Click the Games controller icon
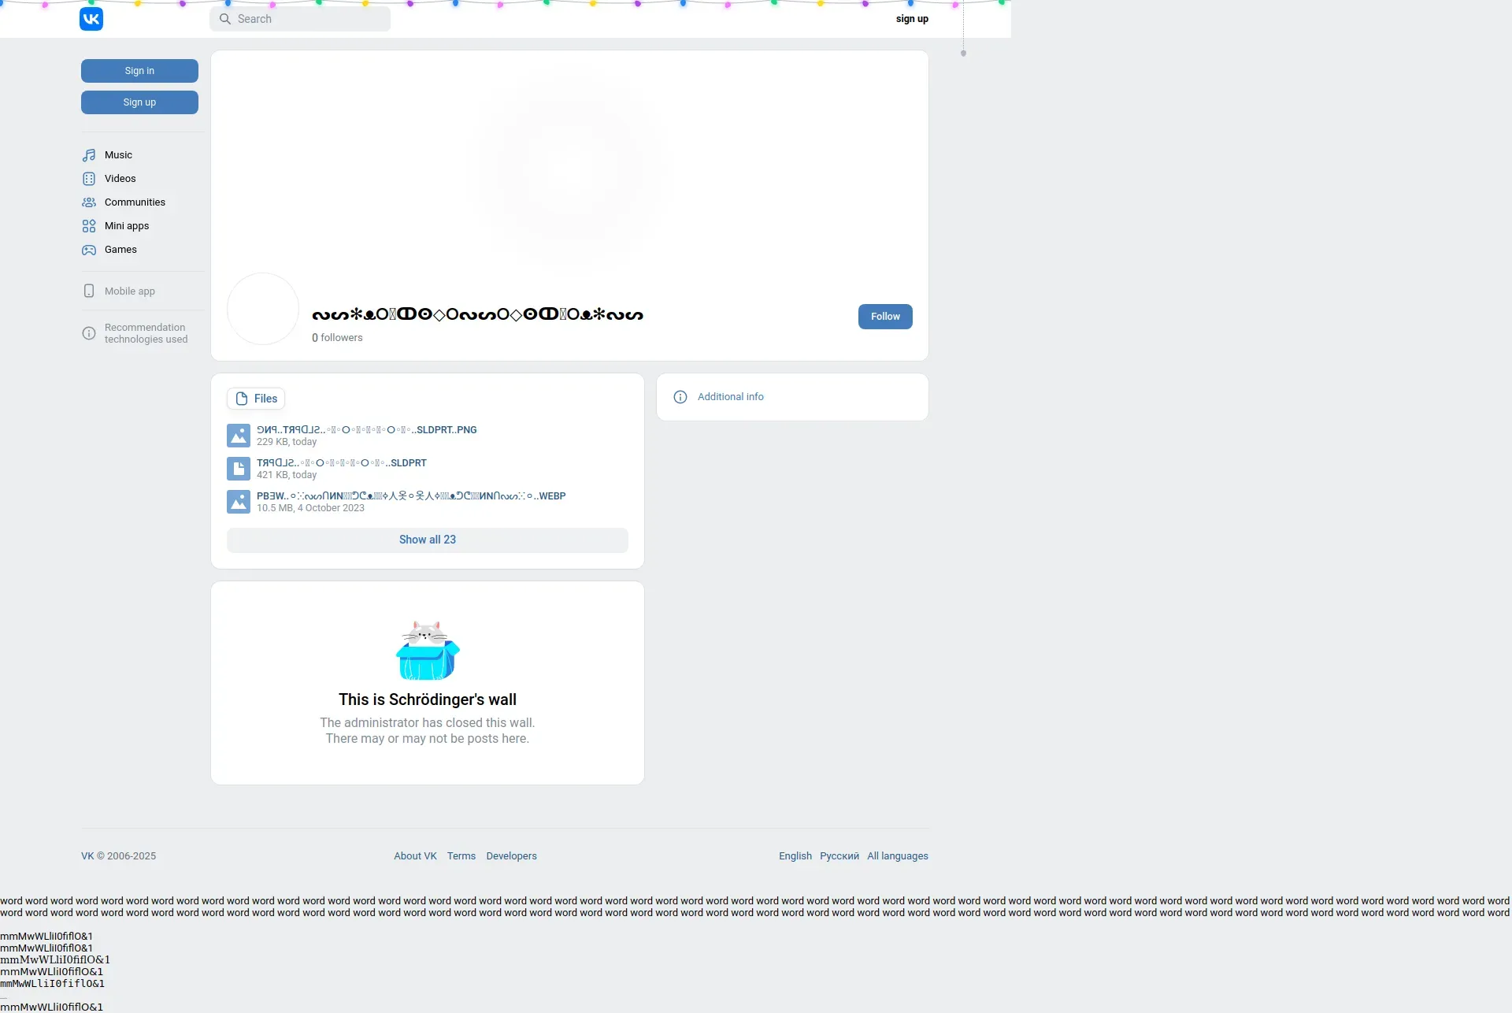 [x=89, y=250]
